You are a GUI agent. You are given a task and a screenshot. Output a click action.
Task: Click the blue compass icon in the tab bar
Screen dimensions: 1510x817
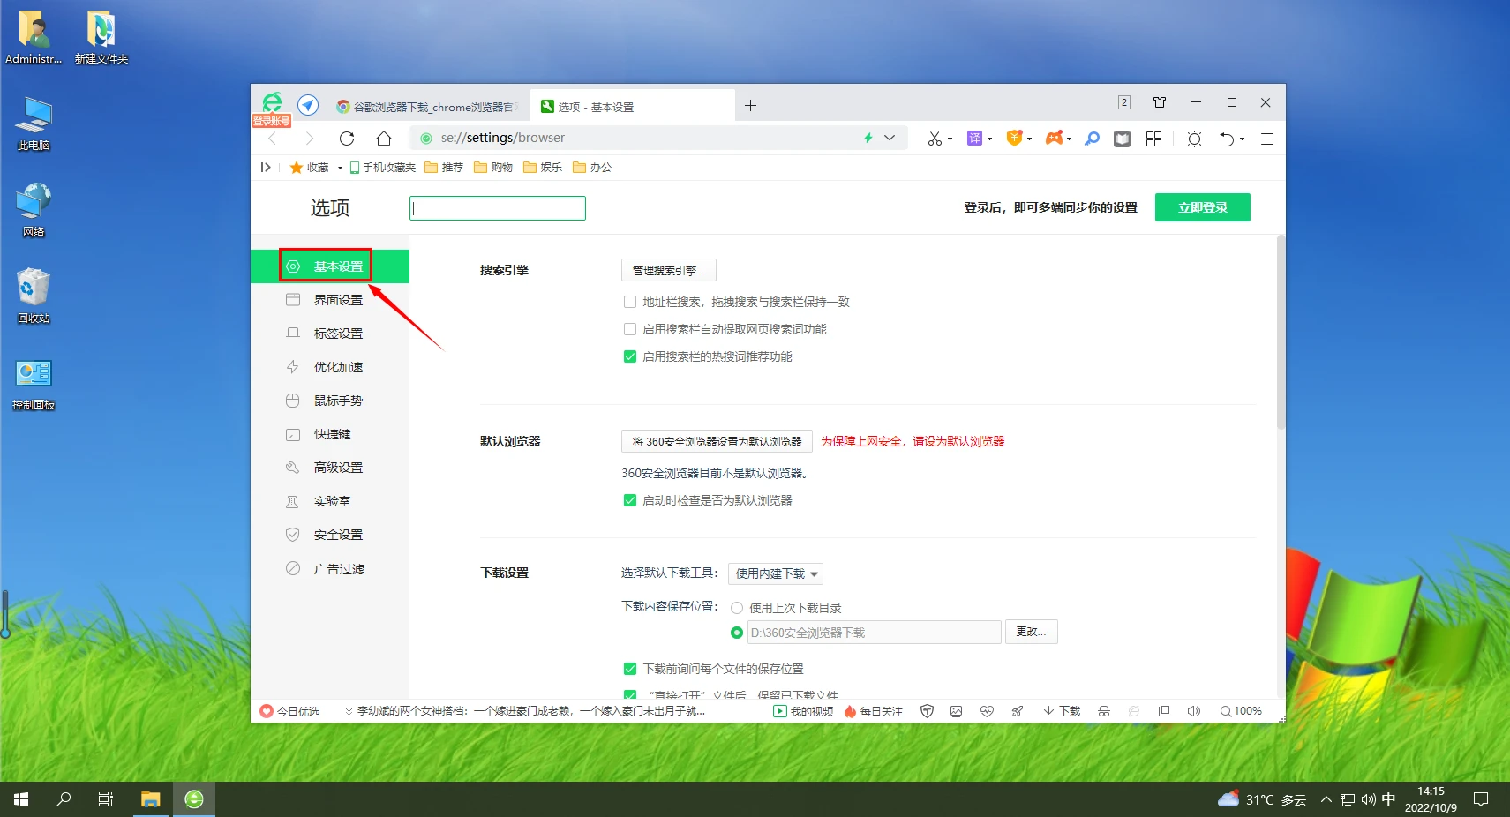point(308,105)
